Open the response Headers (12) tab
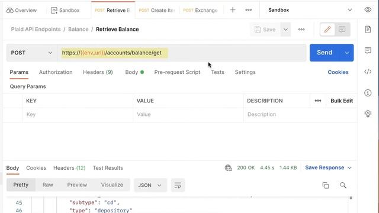 click(x=69, y=168)
